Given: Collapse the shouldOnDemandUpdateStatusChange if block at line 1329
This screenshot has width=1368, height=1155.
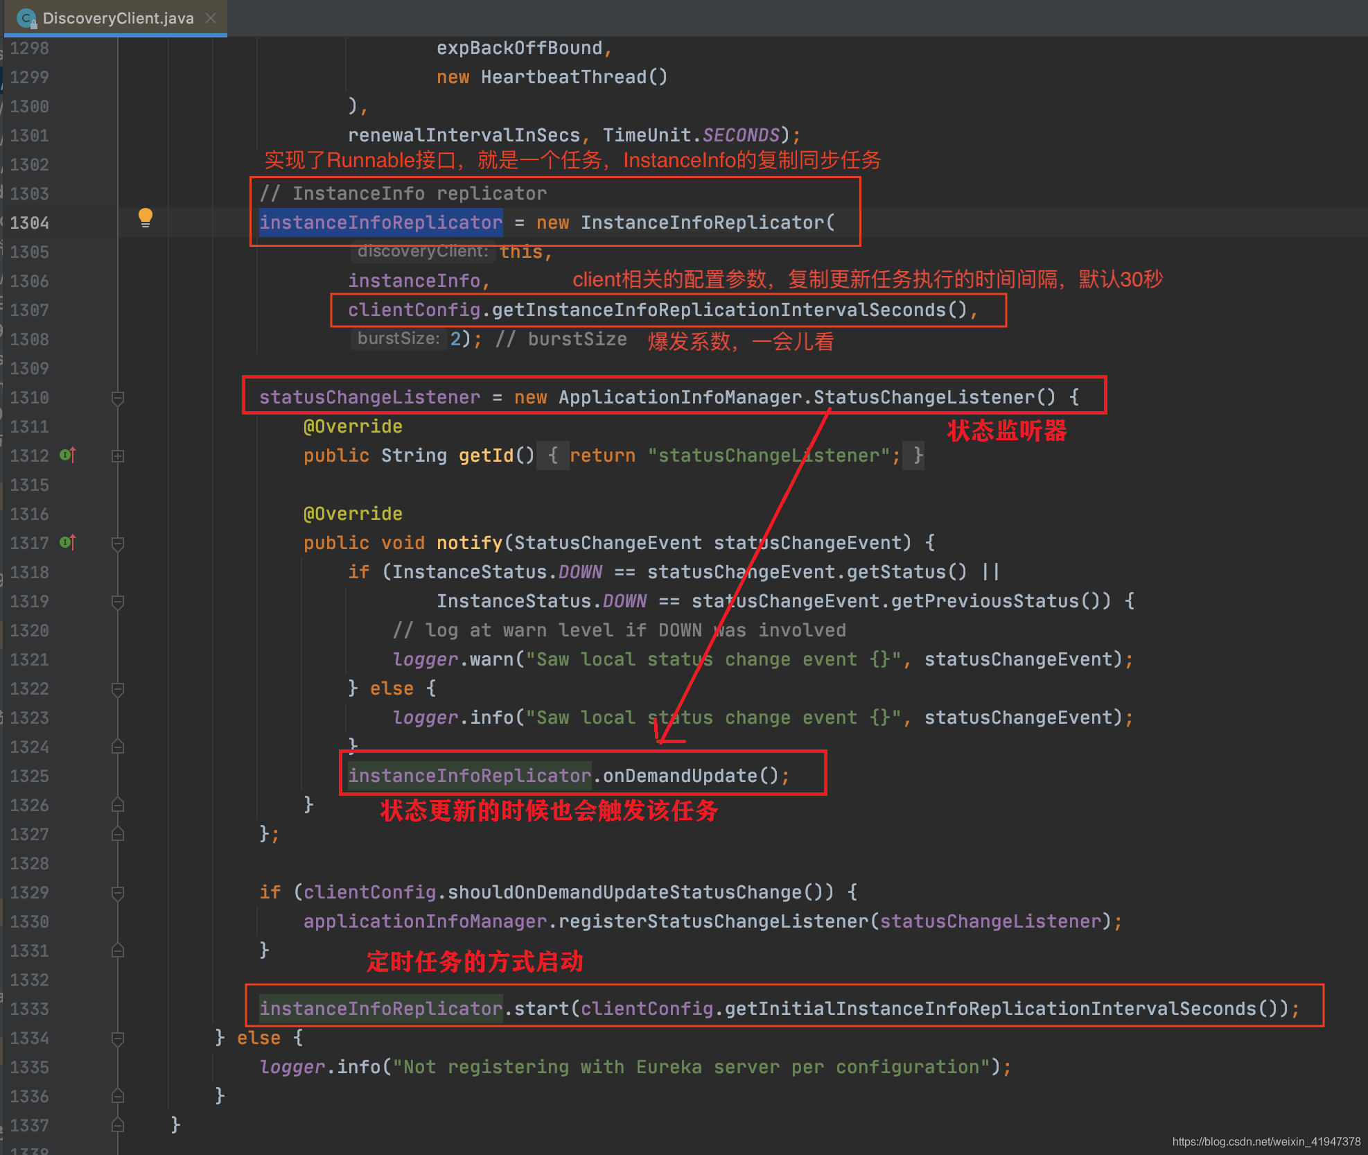Looking at the screenshot, I should tap(118, 893).
